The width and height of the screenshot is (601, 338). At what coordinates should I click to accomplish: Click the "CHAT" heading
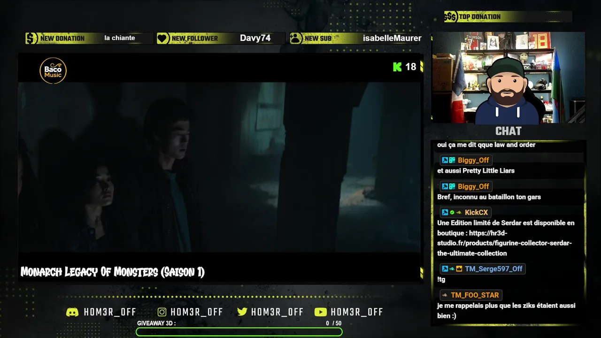point(509,131)
